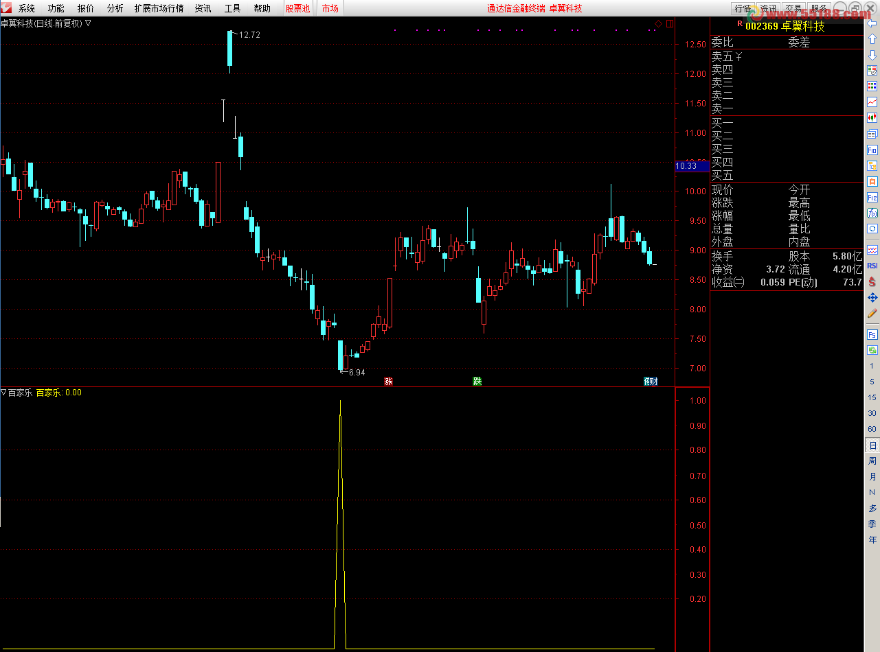Open the 系统 menu
Viewport: 880px width, 652px height.
point(27,8)
